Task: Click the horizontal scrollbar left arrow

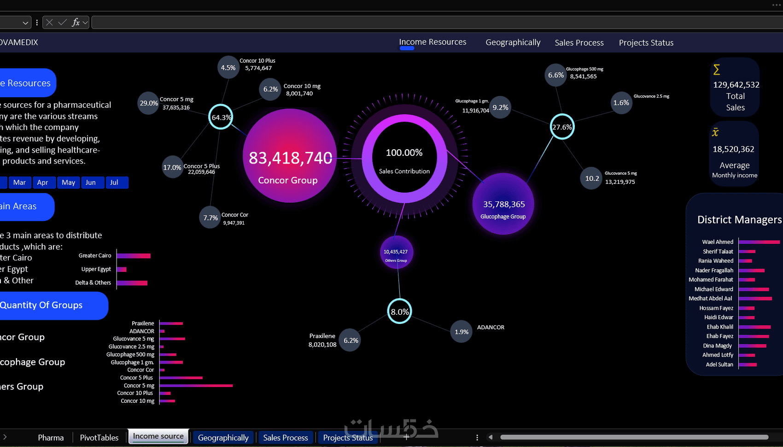Action: (x=491, y=437)
